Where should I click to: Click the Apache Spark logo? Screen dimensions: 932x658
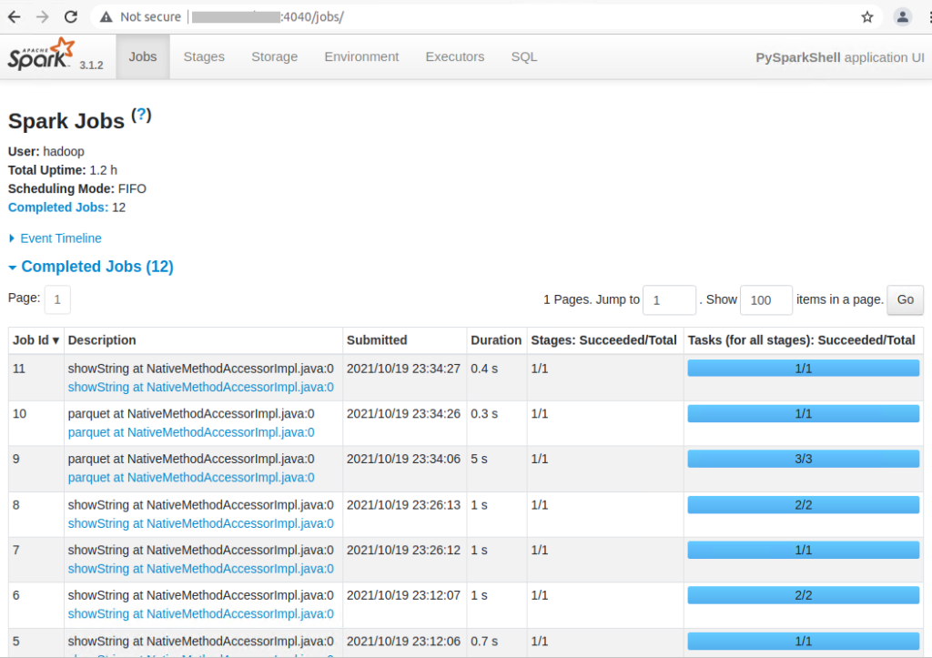[42, 56]
